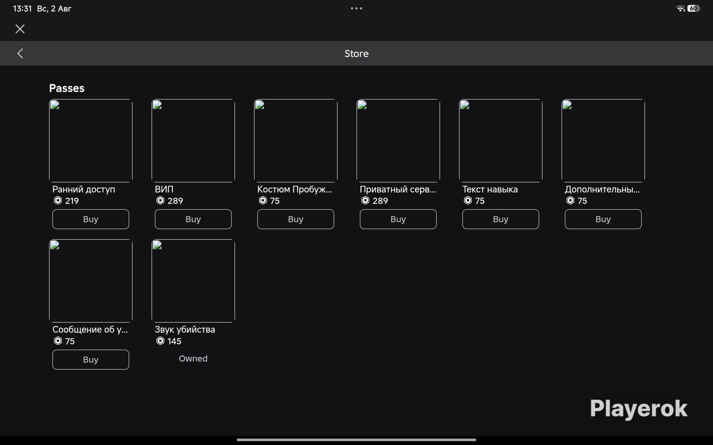
Task: Buy the Приватный серв... pass
Action: [398, 219]
